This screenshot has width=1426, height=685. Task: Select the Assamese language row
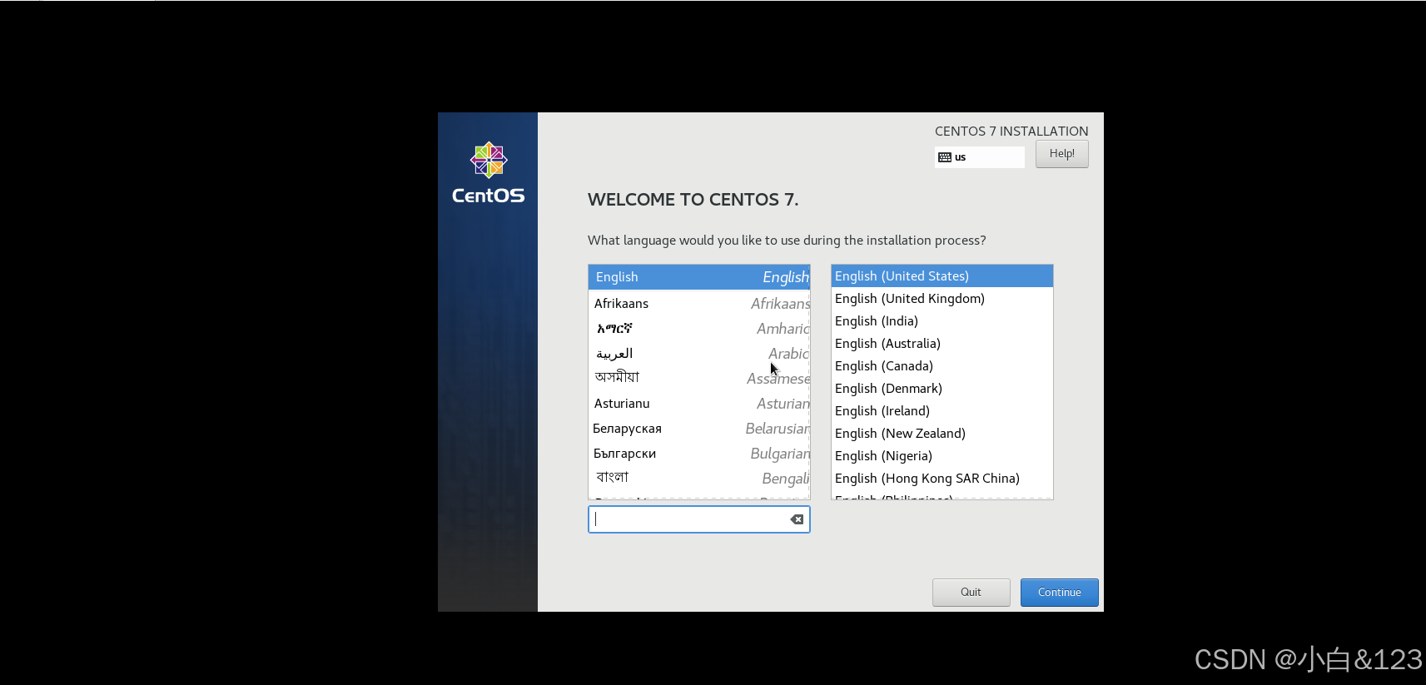click(x=698, y=379)
